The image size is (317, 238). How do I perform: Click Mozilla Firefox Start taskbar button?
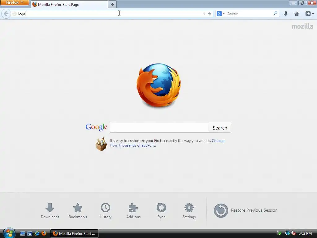[x=74, y=234]
